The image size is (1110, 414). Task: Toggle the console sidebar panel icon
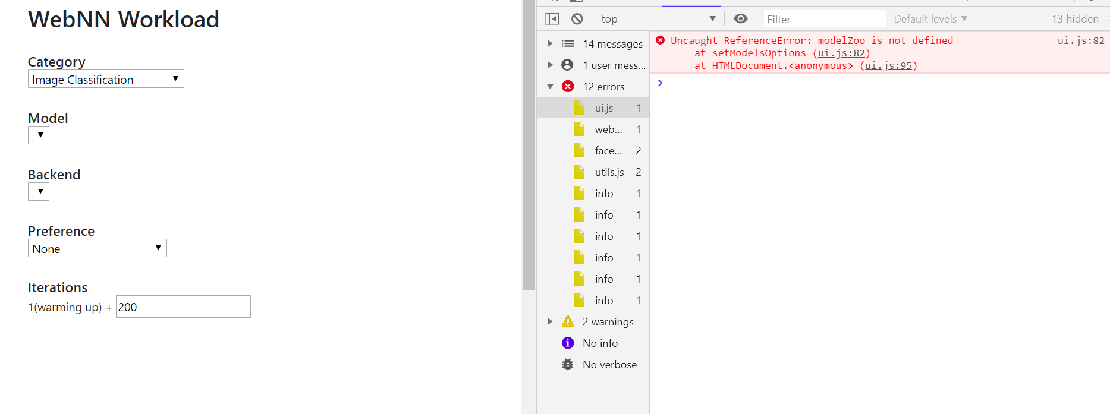pos(552,19)
